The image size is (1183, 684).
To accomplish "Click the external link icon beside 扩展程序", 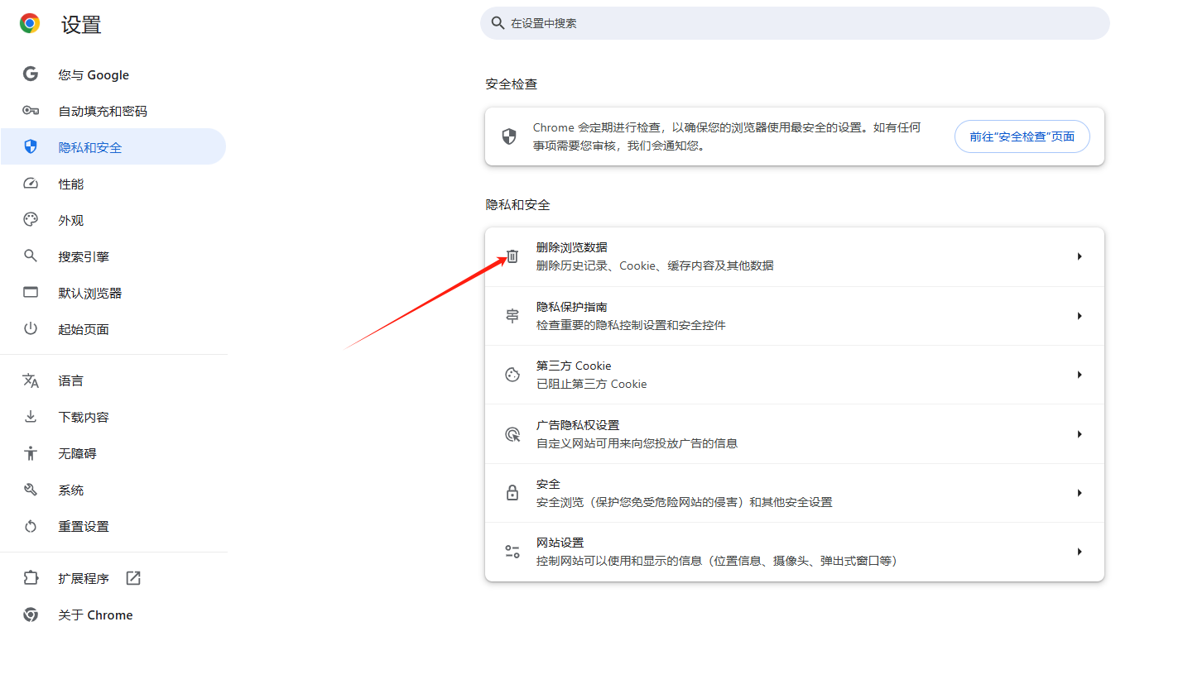I will [133, 578].
